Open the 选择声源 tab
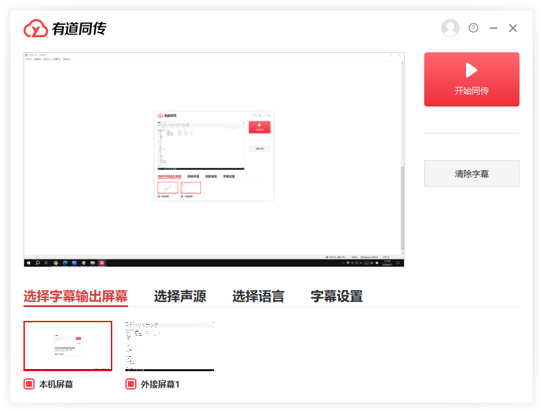 coord(180,297)
